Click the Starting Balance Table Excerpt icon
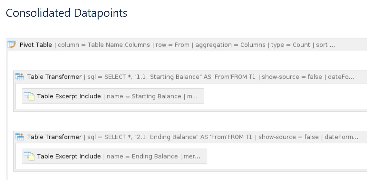The image size is (367, 180). [29, 96]
